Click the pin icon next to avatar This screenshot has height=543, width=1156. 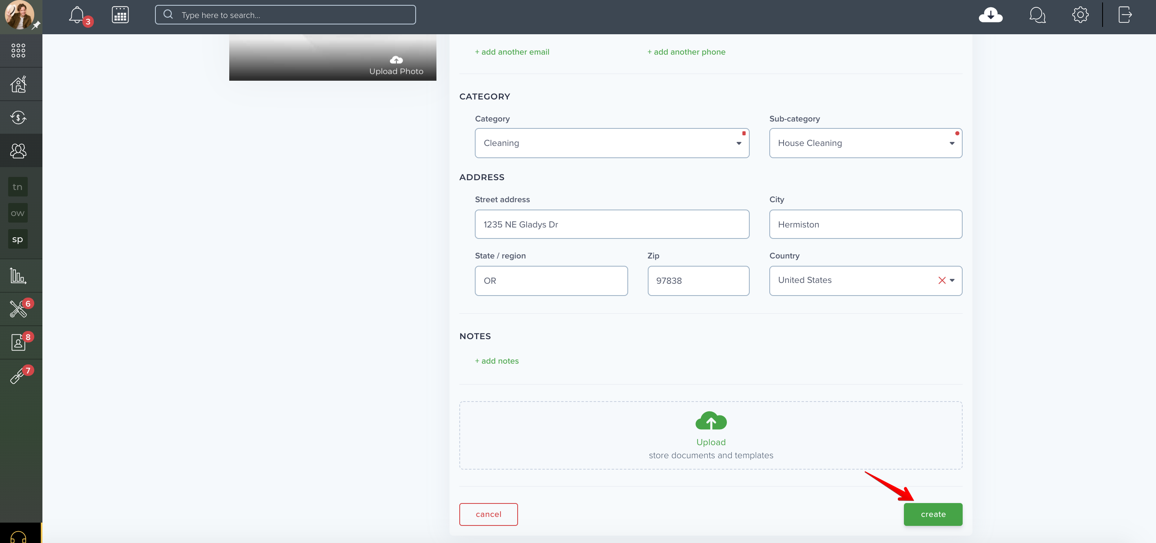point(36,25)
